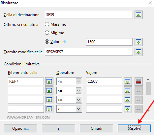Click the Cella di destinazione input field

tap(89, 15)
